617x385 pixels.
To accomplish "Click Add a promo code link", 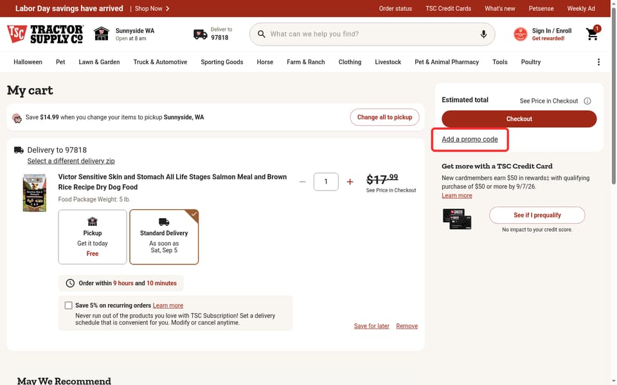I will [x=469, y=139].
